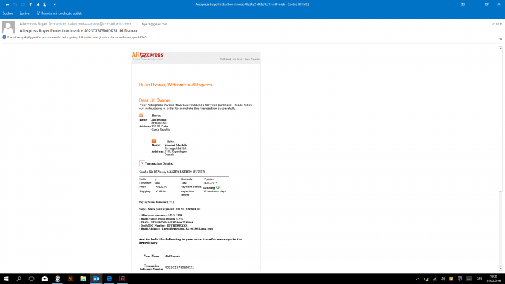
Task: Launch Adobe Illustrator from the taskbar
Action: 70,278
